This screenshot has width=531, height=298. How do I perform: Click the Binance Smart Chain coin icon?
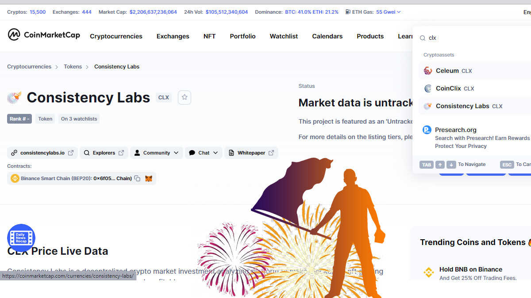click(x=15, y=178)
